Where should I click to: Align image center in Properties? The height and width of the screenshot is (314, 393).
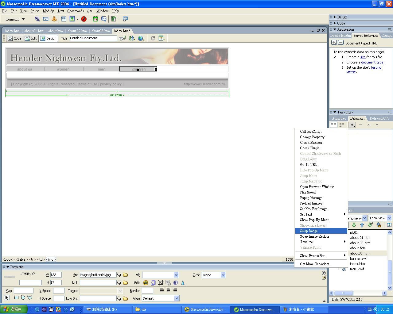(168, 290)
